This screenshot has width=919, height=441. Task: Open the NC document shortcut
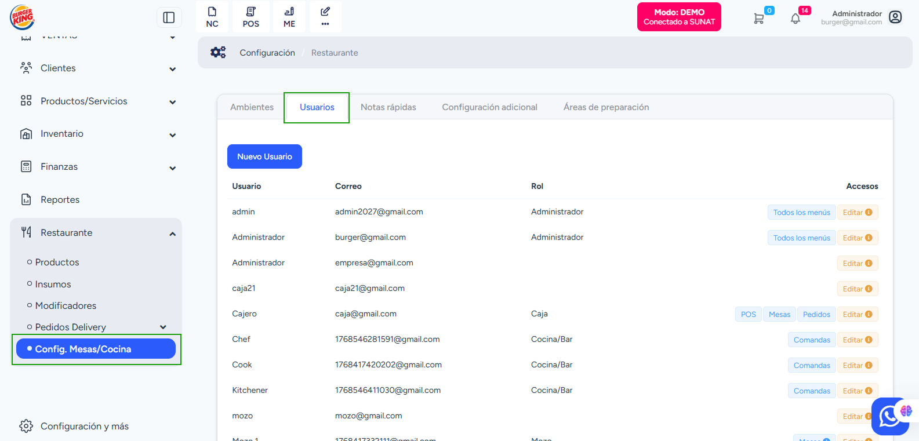coord(212,17)
